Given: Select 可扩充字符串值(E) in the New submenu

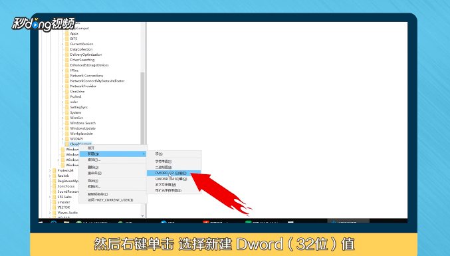Looking at the screenshot, I should click(x=174, y=190).
